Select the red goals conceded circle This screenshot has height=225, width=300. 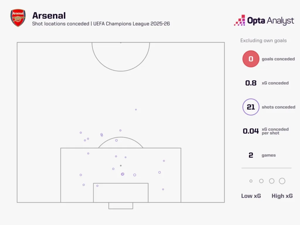pos(251,59)
